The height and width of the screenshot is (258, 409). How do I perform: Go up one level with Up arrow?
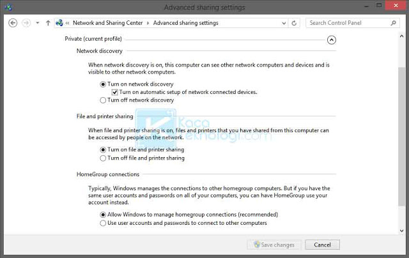[x=48, y=23]
